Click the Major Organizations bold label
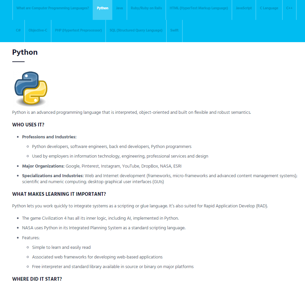The image size is (305, 284). 43,166
